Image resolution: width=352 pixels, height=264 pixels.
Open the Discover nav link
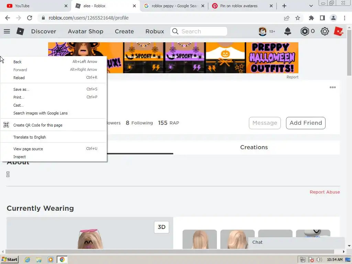(x=44, y=31)
